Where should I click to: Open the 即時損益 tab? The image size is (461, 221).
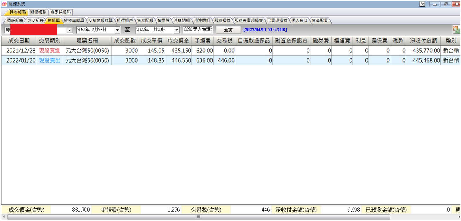coord(222,20)
